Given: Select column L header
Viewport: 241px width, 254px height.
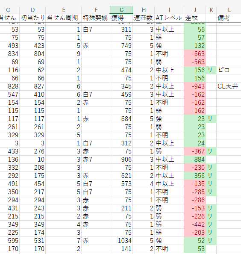Looking at the screenshot, I should click(x=229, y=10).
